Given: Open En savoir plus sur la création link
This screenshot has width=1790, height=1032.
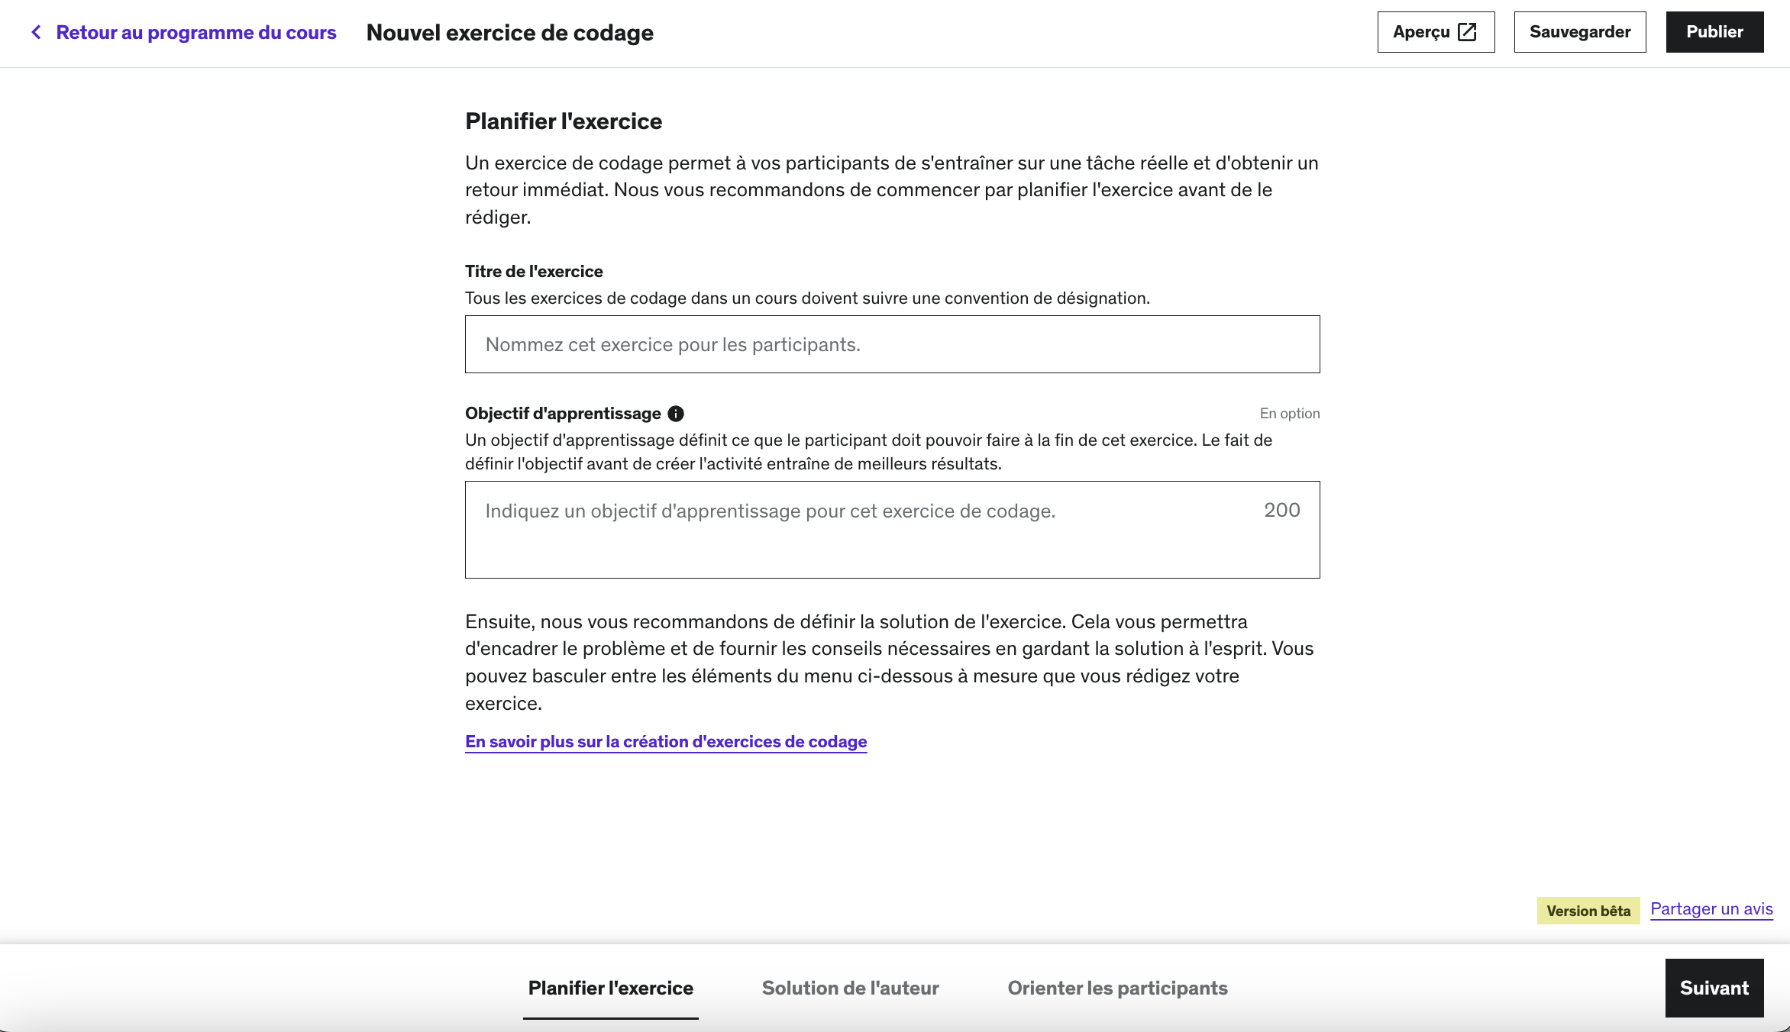Looking at the screenshot, I should coord(666,742).
